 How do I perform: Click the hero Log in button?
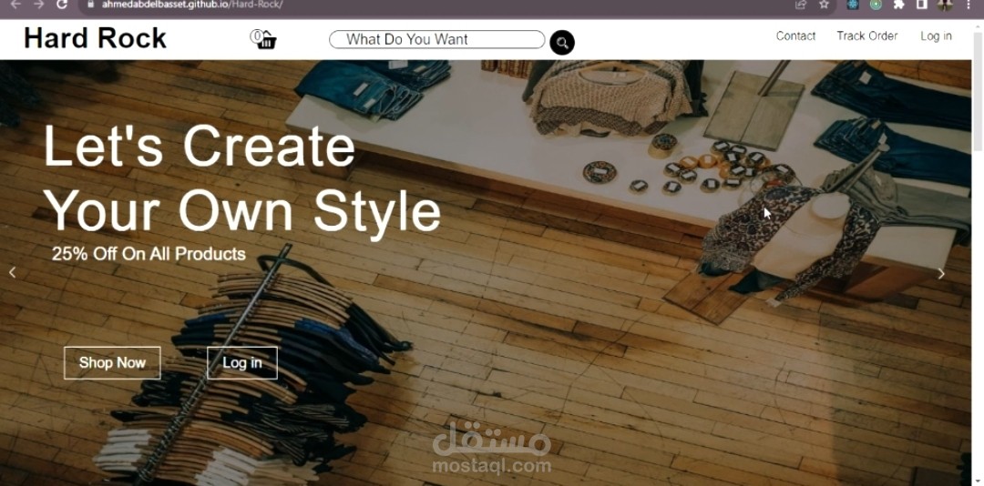coord(242,362)
